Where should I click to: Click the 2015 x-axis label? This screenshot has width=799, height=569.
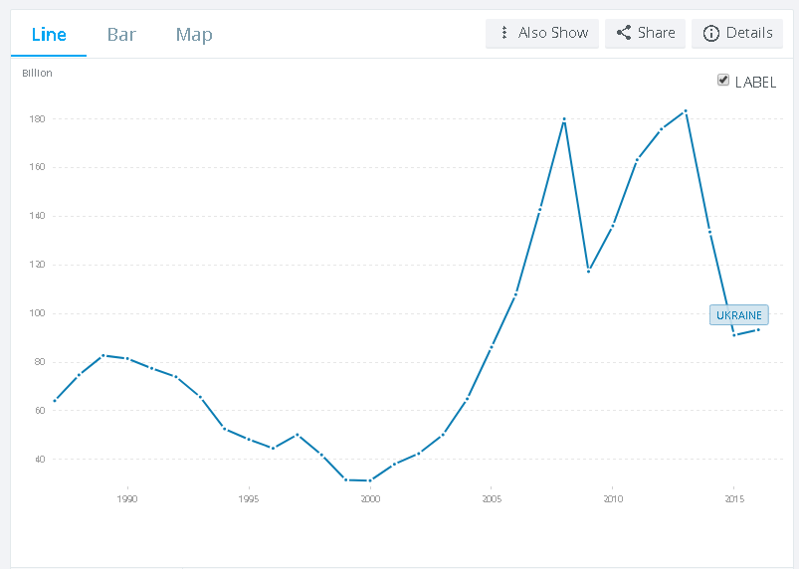[x=734, y=498]
